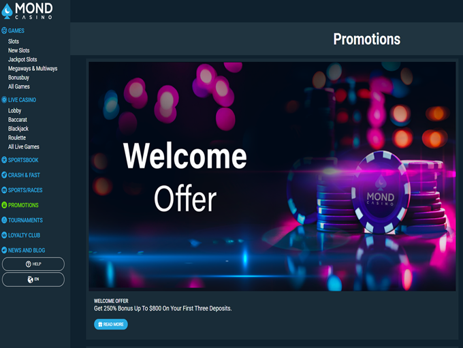Screen dimensions: 463x348
Task: Click the News and Blog icon
Action: point(4,250)
